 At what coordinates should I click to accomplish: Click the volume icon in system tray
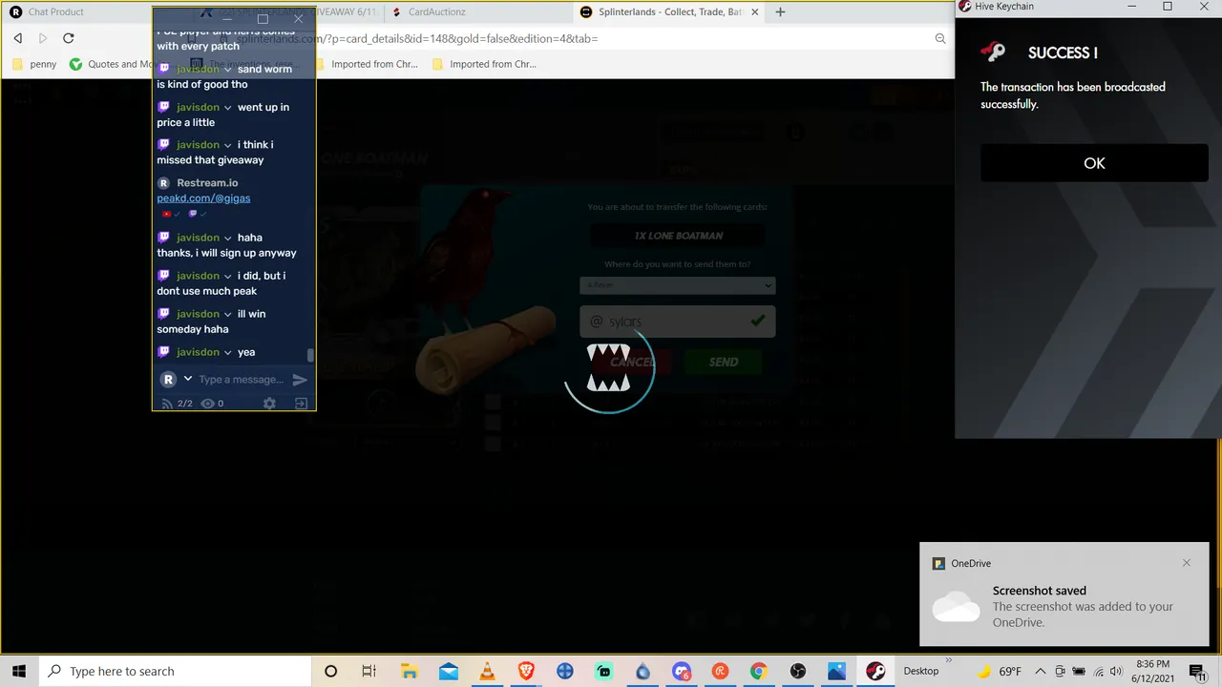point(1116,672)
